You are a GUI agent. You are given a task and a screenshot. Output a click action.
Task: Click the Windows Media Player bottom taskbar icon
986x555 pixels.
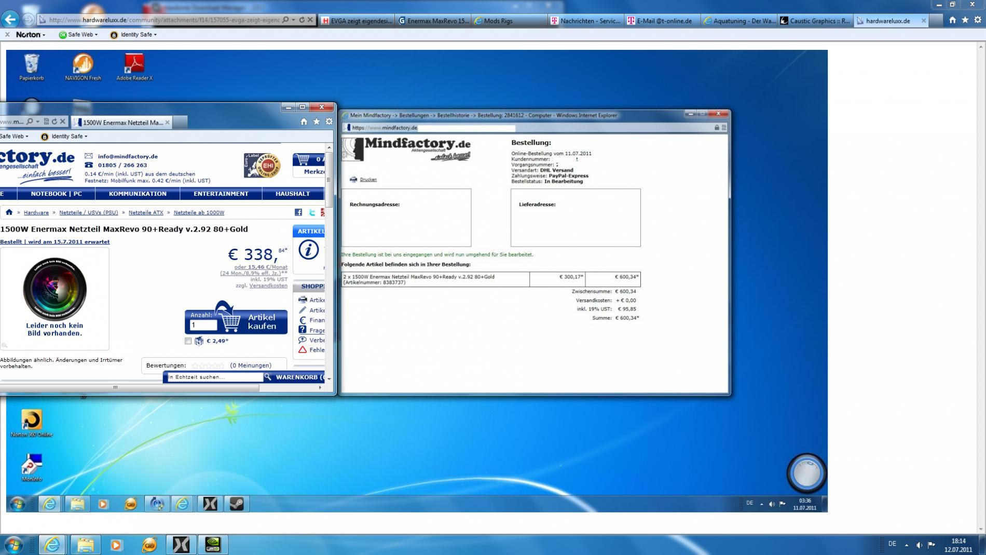click(116, 545)
